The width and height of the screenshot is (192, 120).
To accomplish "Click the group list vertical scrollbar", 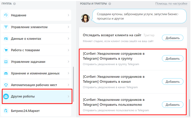I will click(x=73, y=84).
